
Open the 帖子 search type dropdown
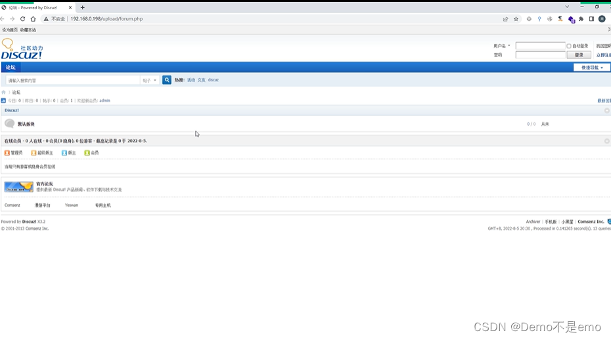coord(149,80)
